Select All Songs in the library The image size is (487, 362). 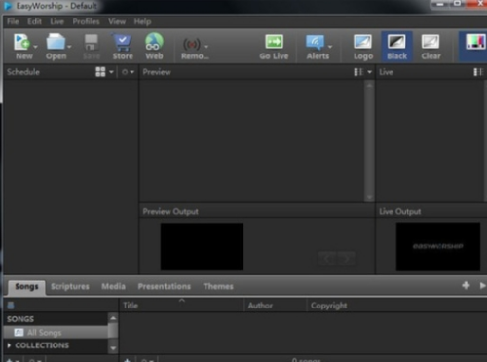(44, 333)
